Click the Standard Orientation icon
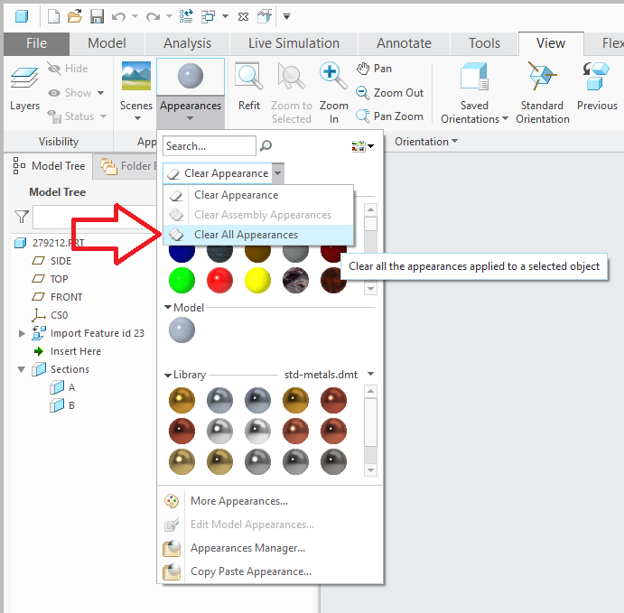Image resolution: width=624 pixels, height=613 pixels. tap(542, 76)
